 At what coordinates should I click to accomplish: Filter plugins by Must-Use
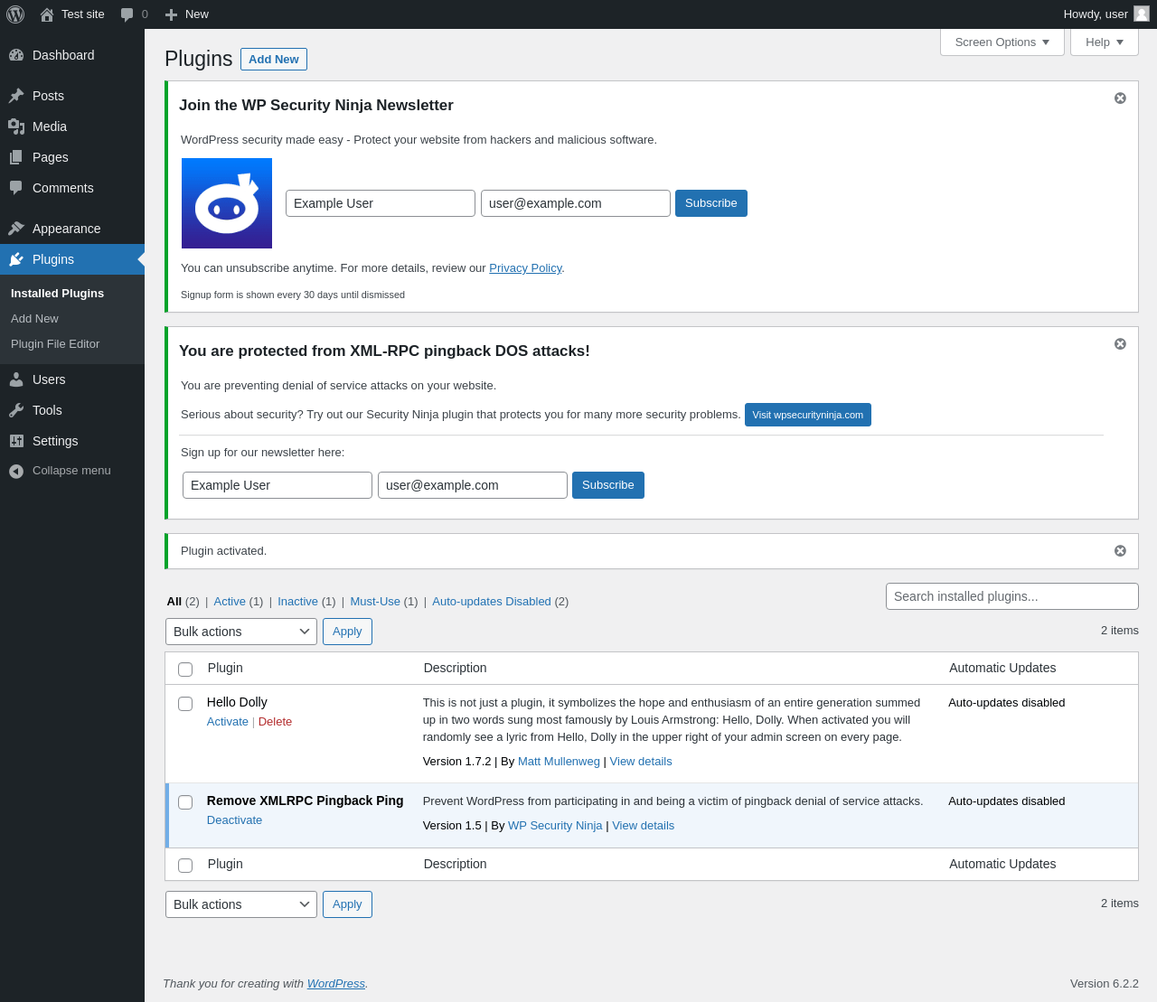pos(375,602)
